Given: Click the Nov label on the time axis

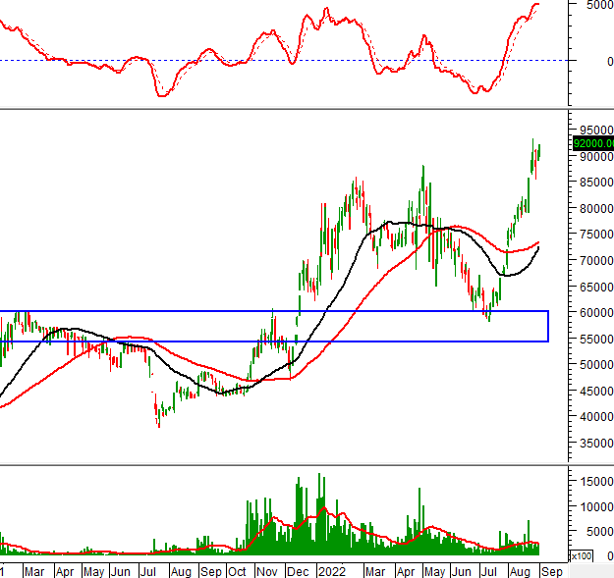Looking at the screenshot, I should (268, 570).
